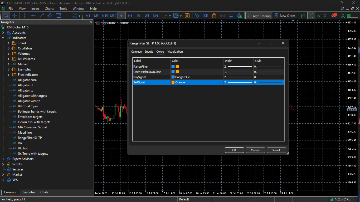Select the crosshair tool in toolbar
Image resolution: width=360 pixels, height=202 pixels.
tap(15, 16)
